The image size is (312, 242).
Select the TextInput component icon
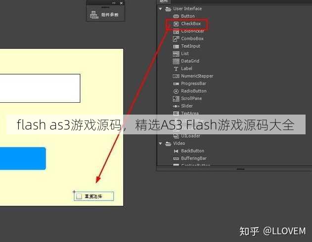coord(176,46)
